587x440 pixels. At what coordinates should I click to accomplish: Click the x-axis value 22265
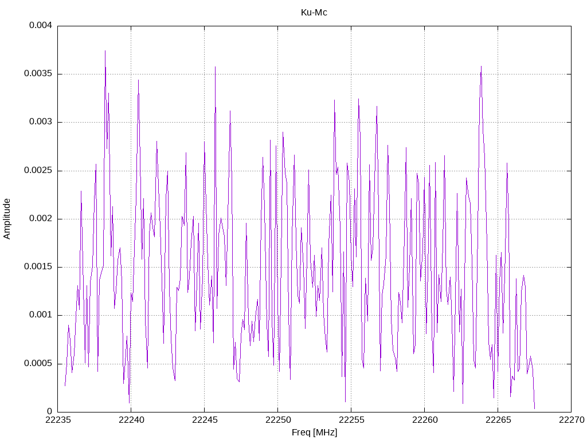[498, 420]
